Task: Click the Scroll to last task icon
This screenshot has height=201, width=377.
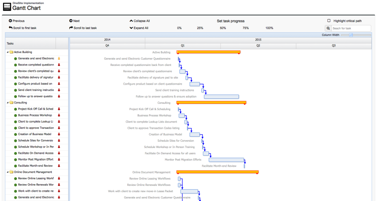Action: tap(71, 28)
